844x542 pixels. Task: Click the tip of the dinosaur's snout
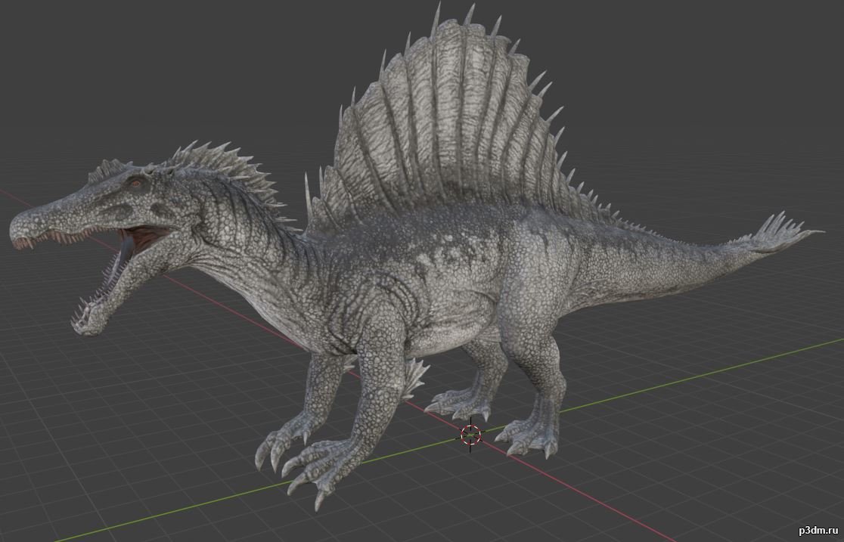pos(18,230)
